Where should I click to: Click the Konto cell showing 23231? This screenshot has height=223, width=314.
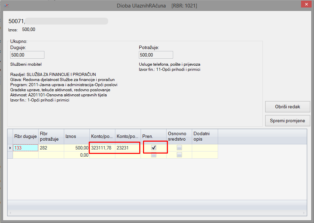pyautogui.click(x=128, y=148)
